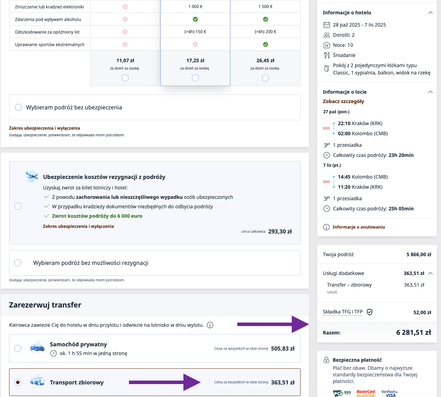Click the info icon next to Informacje o anulowaniu
Image resolution: width=441 pixels, height=397 pixels.
326,227
